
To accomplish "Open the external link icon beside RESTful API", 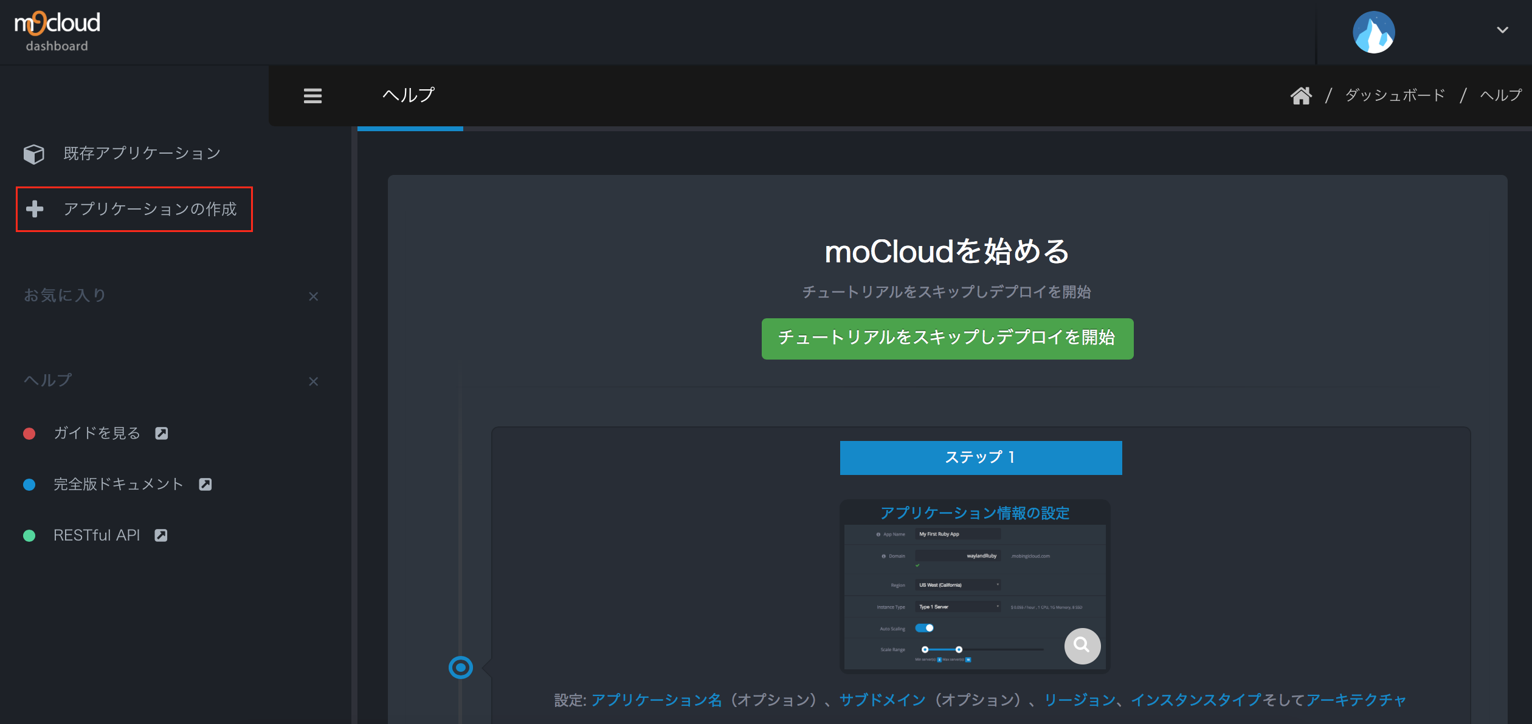I will (162, 534).
